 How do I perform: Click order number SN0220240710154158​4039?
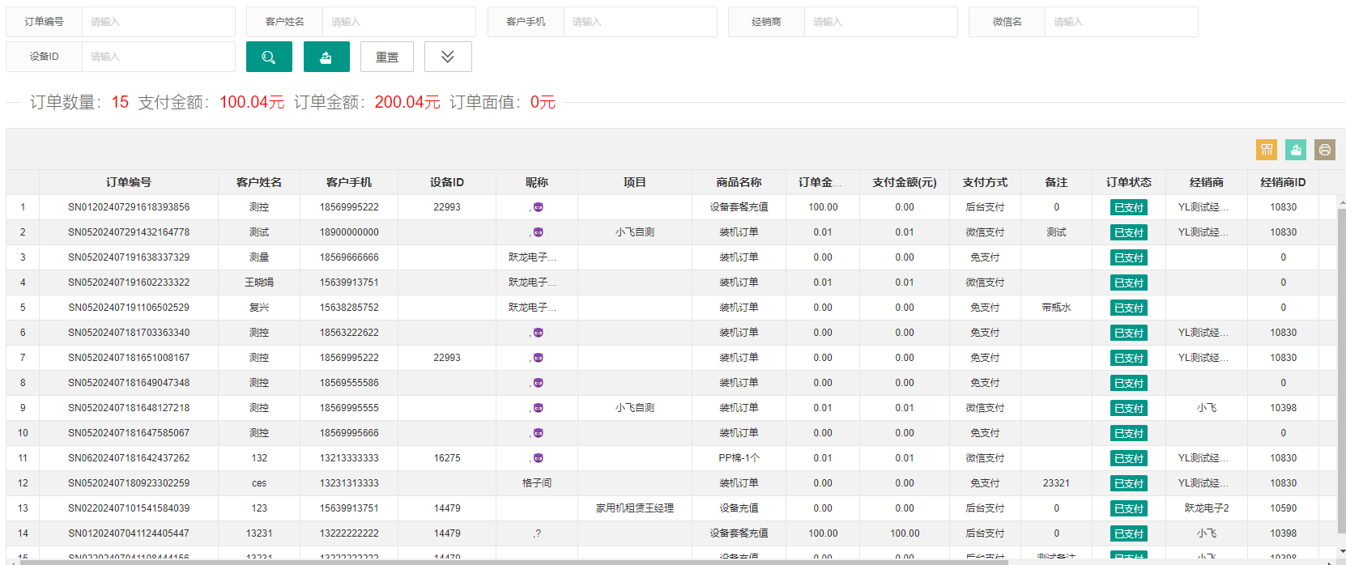(129, 508)
